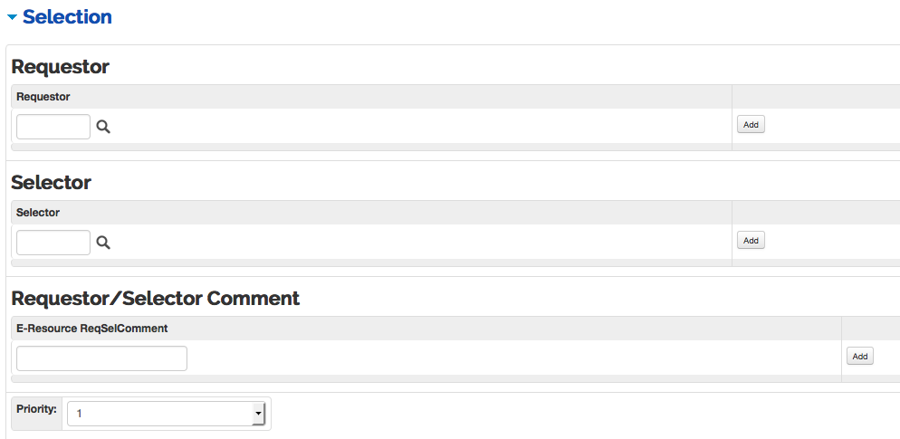Click the Priority dropdown arrow
Viewport: 900px width, 439px height.
click(x=258, y=414)
